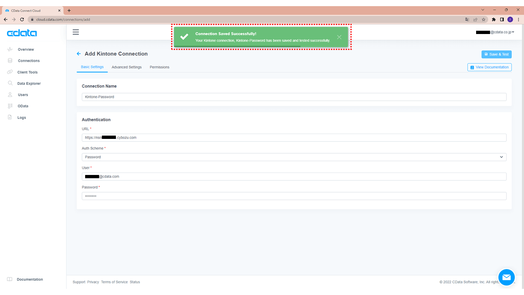
Task: Open the account menu showing @cdata.co.jp
Action: tap(495, 32)
